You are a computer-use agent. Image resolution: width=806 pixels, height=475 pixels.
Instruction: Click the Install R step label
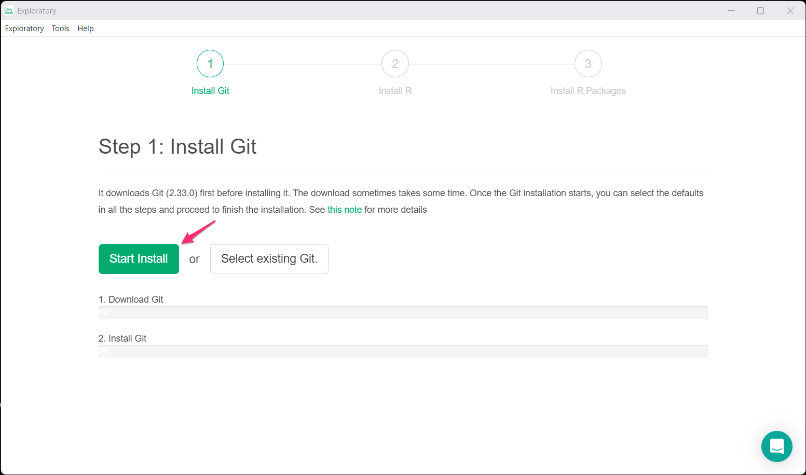coord(395,91)
